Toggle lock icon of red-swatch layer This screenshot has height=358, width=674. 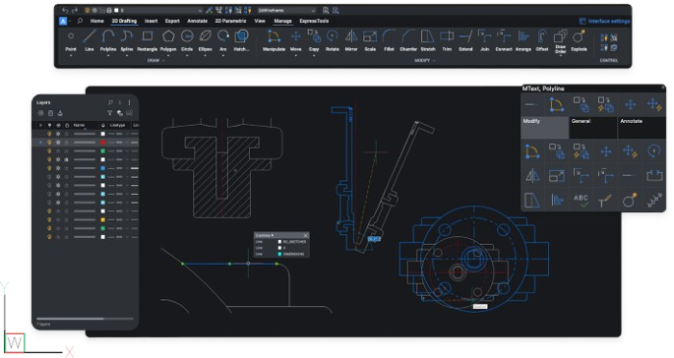click(67, 143)
